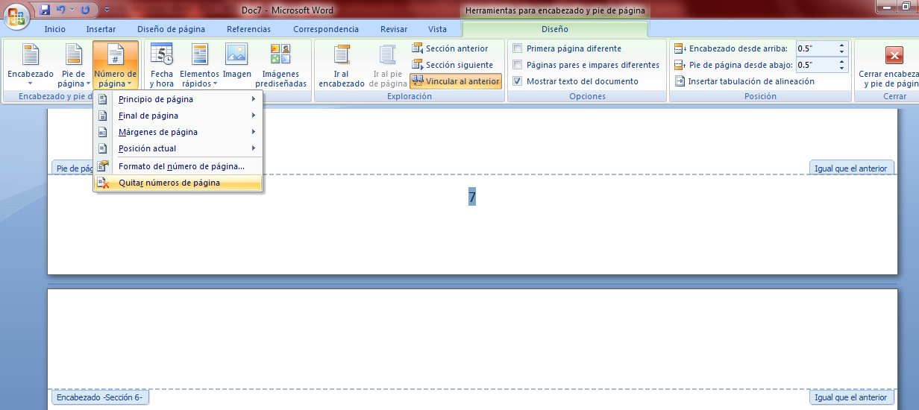This screenshot has height=410, width=919.
Task: Click Ir al pie de página
Action: pyautogui.click(x=388, y=66)
